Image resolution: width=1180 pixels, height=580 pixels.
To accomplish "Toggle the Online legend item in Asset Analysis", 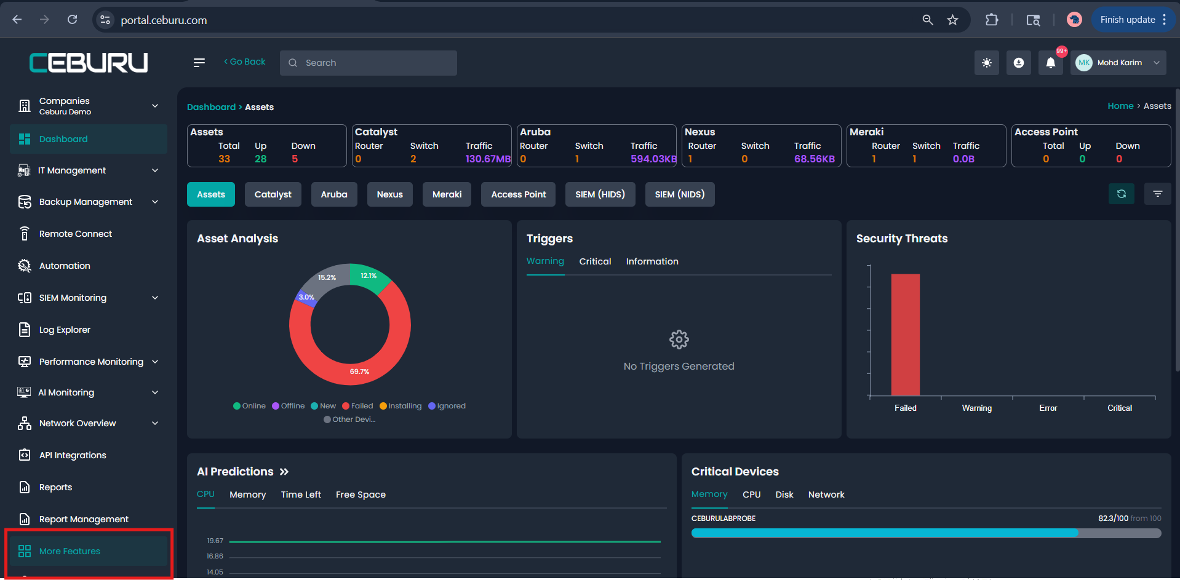I will [250, 406].
